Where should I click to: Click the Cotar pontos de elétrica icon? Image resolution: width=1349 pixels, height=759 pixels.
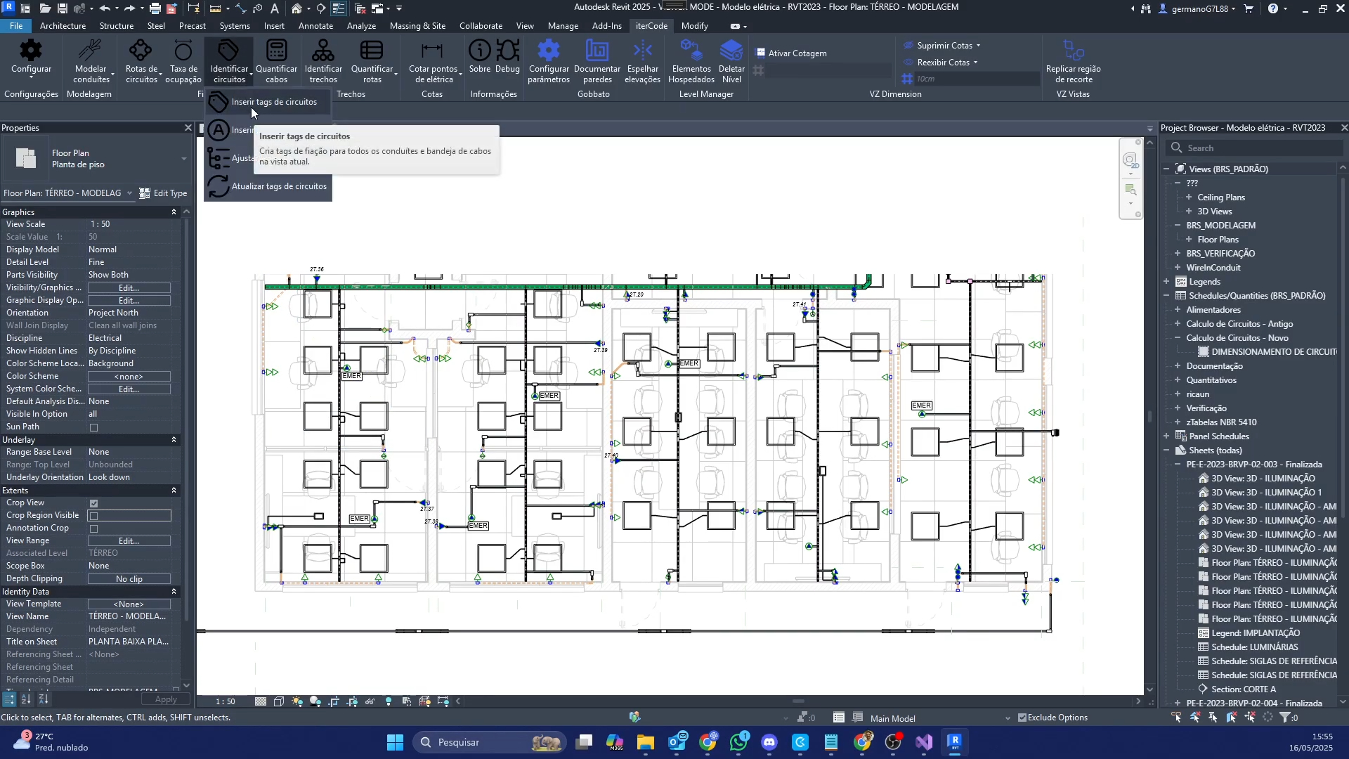pos(432,51)
